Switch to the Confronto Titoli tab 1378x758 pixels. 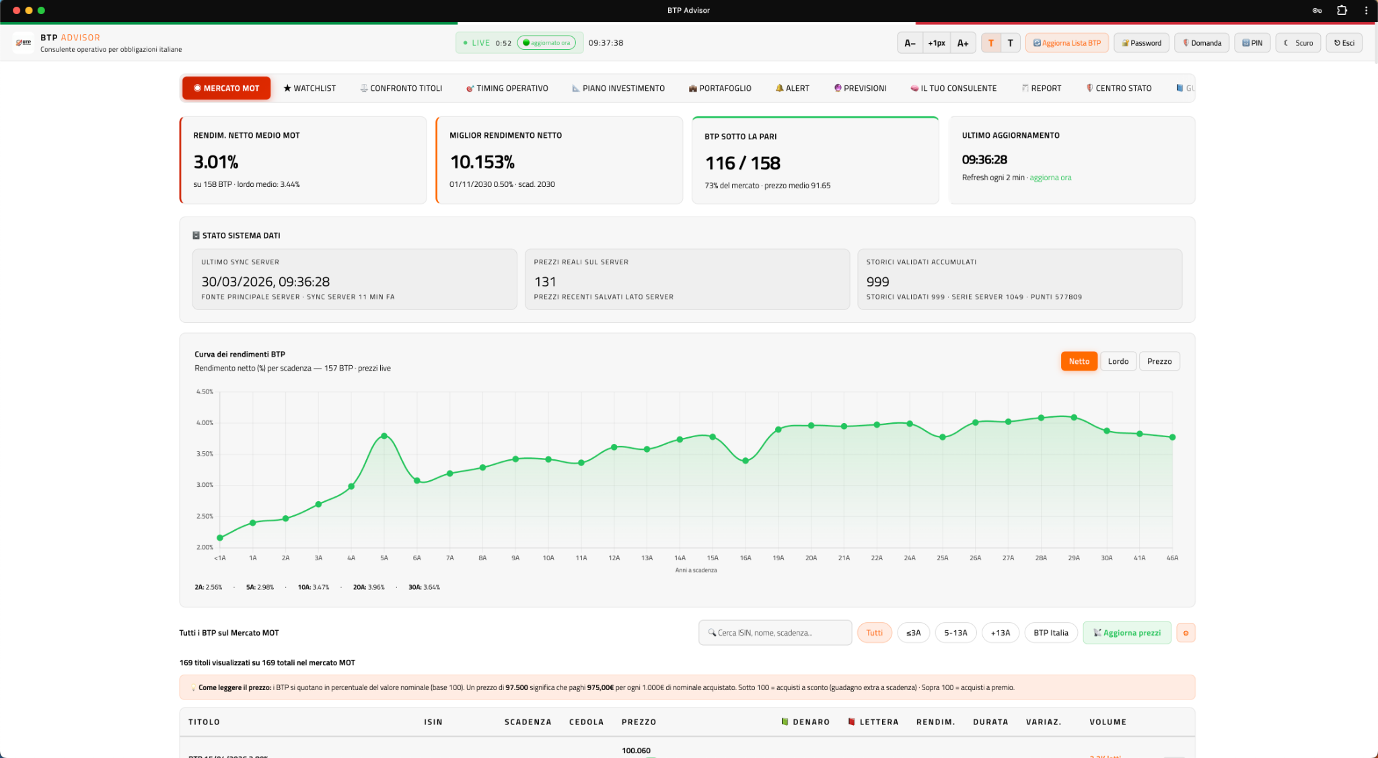[400, 87]
